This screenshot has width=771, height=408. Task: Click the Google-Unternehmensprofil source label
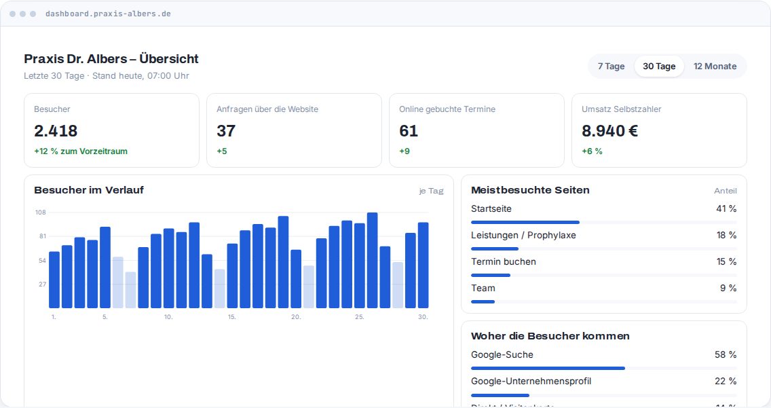click(531, 381)
